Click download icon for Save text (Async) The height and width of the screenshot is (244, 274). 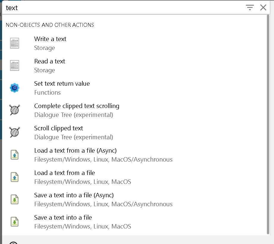pos(15,199)
